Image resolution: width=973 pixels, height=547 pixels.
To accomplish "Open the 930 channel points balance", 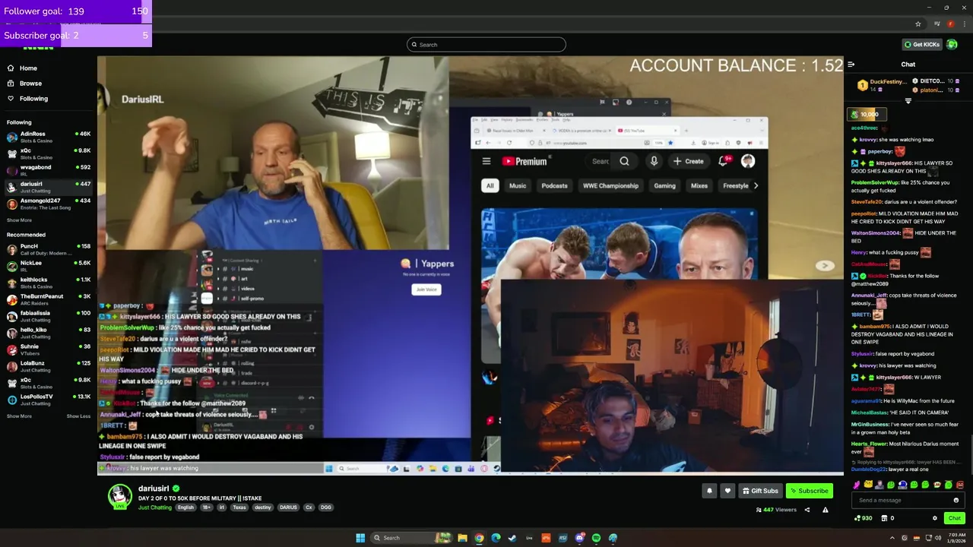I will [864, 519].
